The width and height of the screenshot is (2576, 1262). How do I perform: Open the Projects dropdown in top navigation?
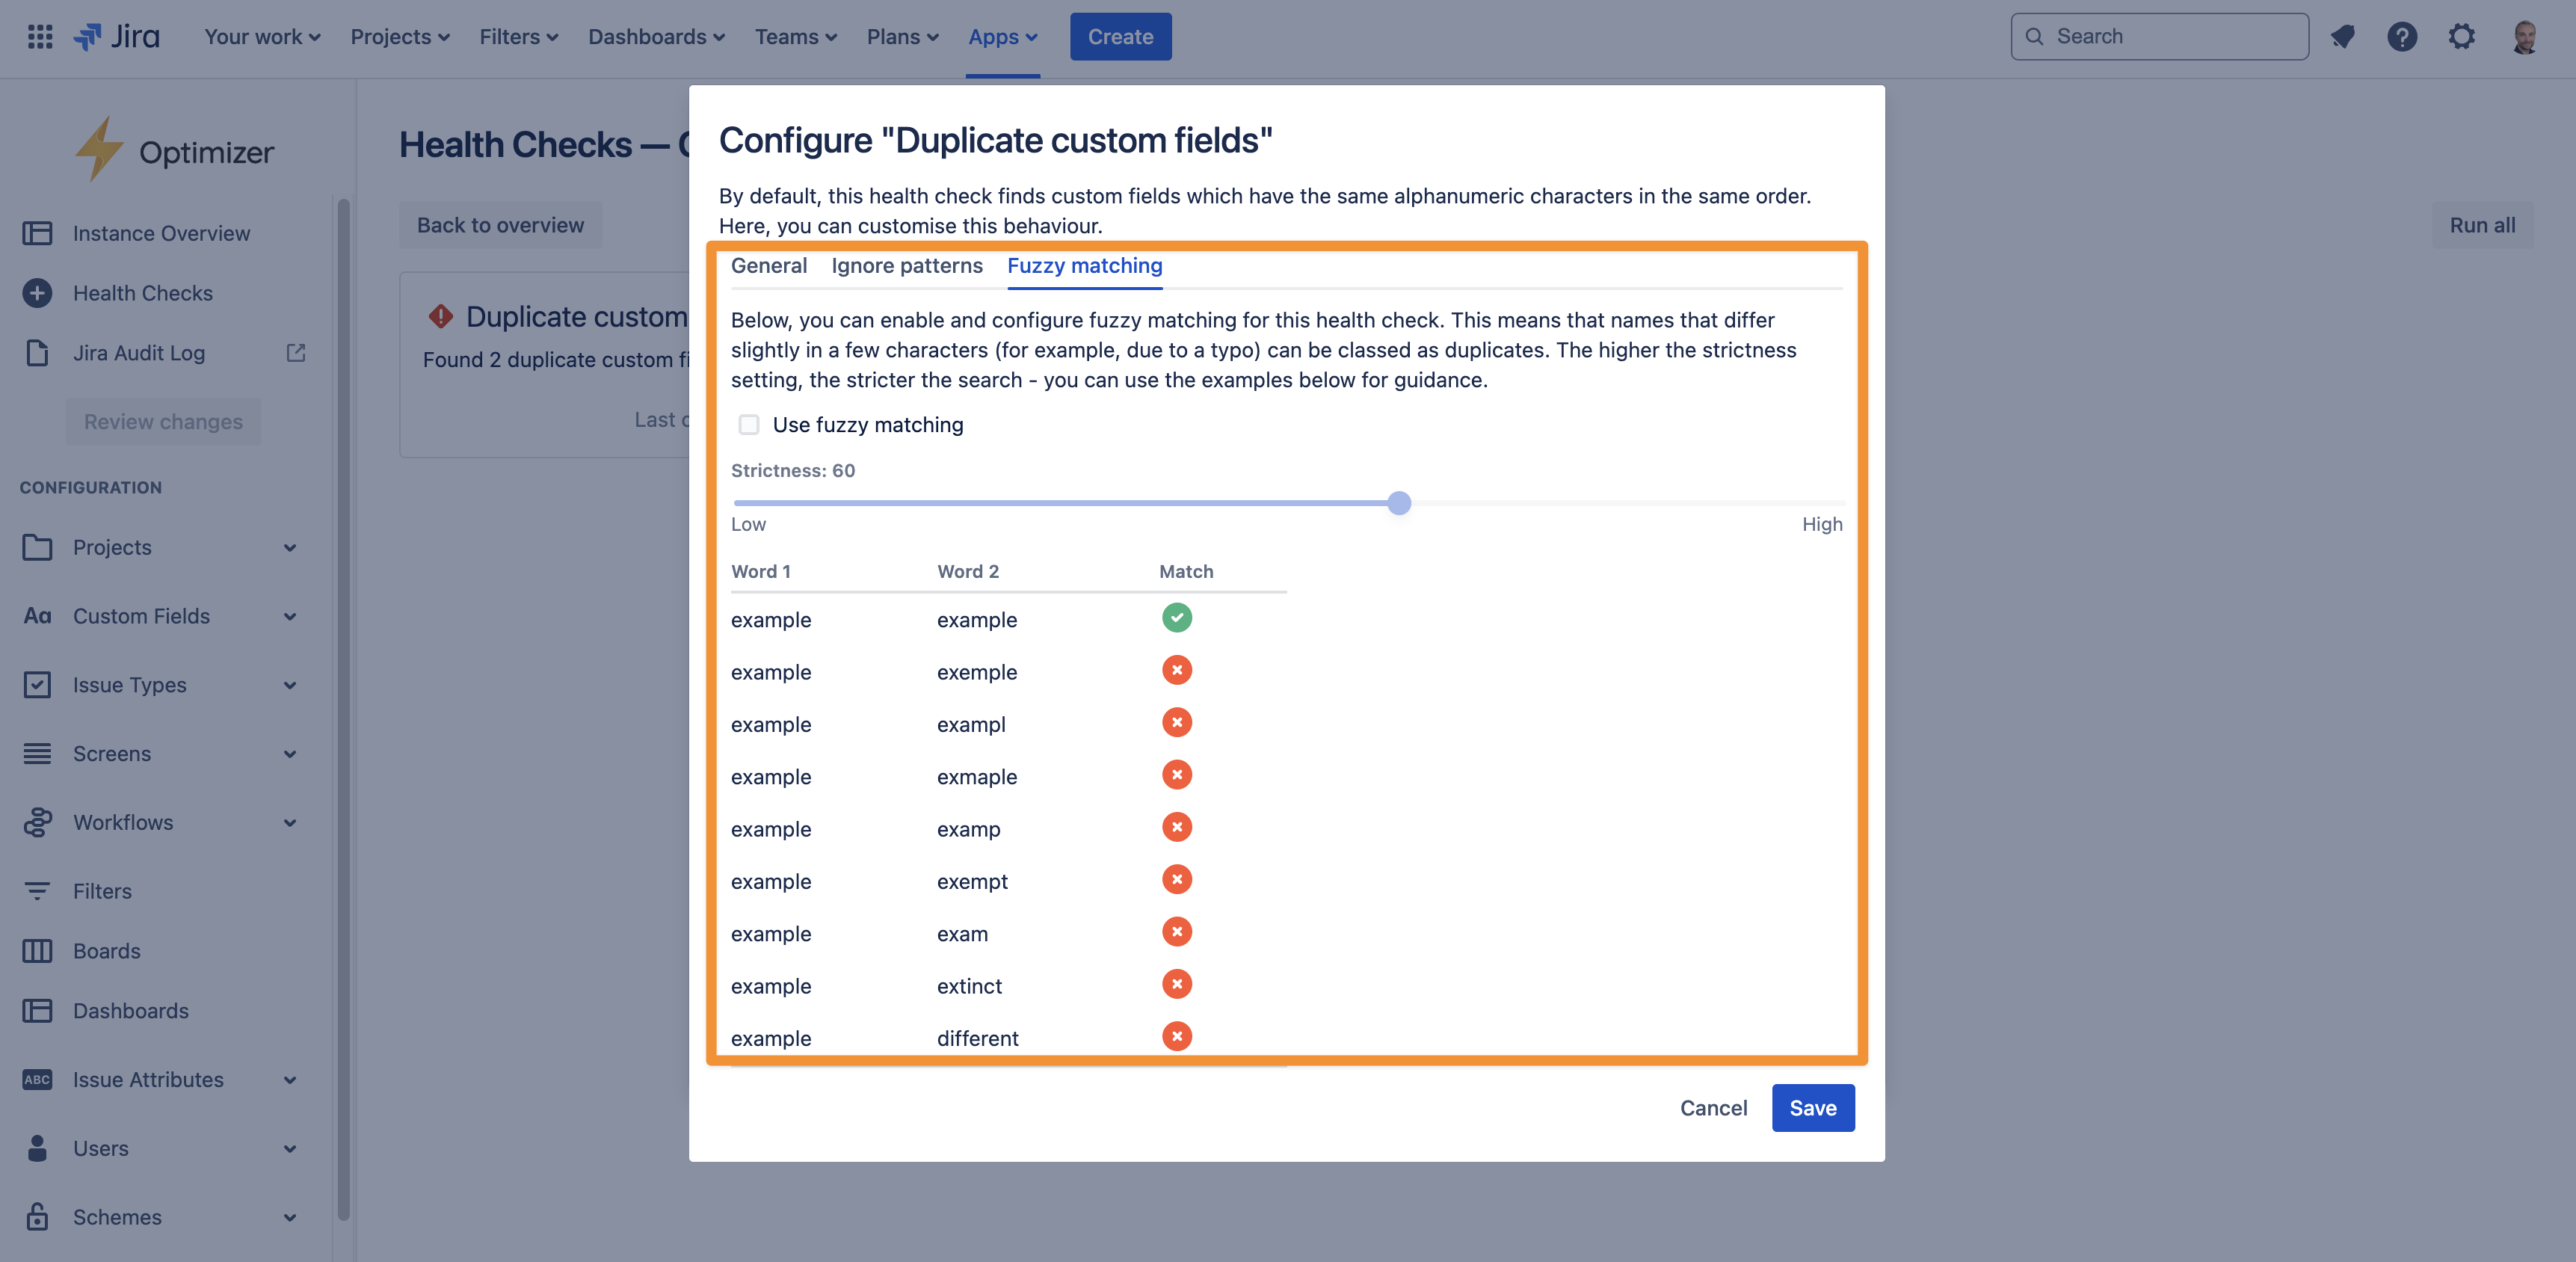pos(400,37)
